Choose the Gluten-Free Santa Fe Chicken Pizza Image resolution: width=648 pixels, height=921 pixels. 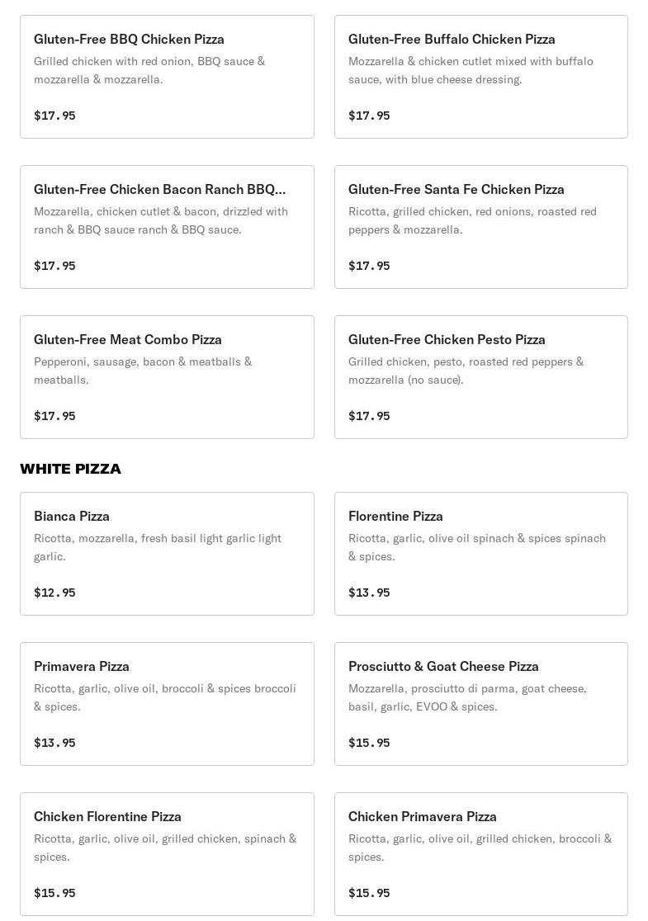[480, 227]
